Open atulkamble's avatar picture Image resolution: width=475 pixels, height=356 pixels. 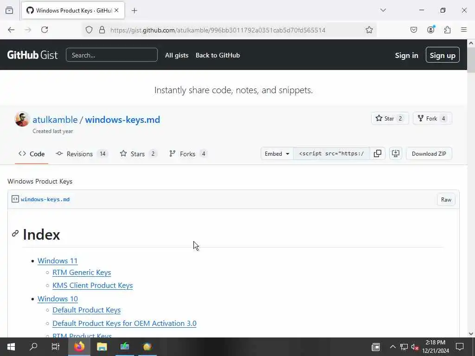pyautogui.click(x=22, y=119)
